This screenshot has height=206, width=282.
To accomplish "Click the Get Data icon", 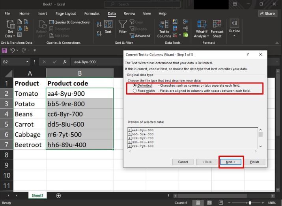I will (x=10, y=25).
